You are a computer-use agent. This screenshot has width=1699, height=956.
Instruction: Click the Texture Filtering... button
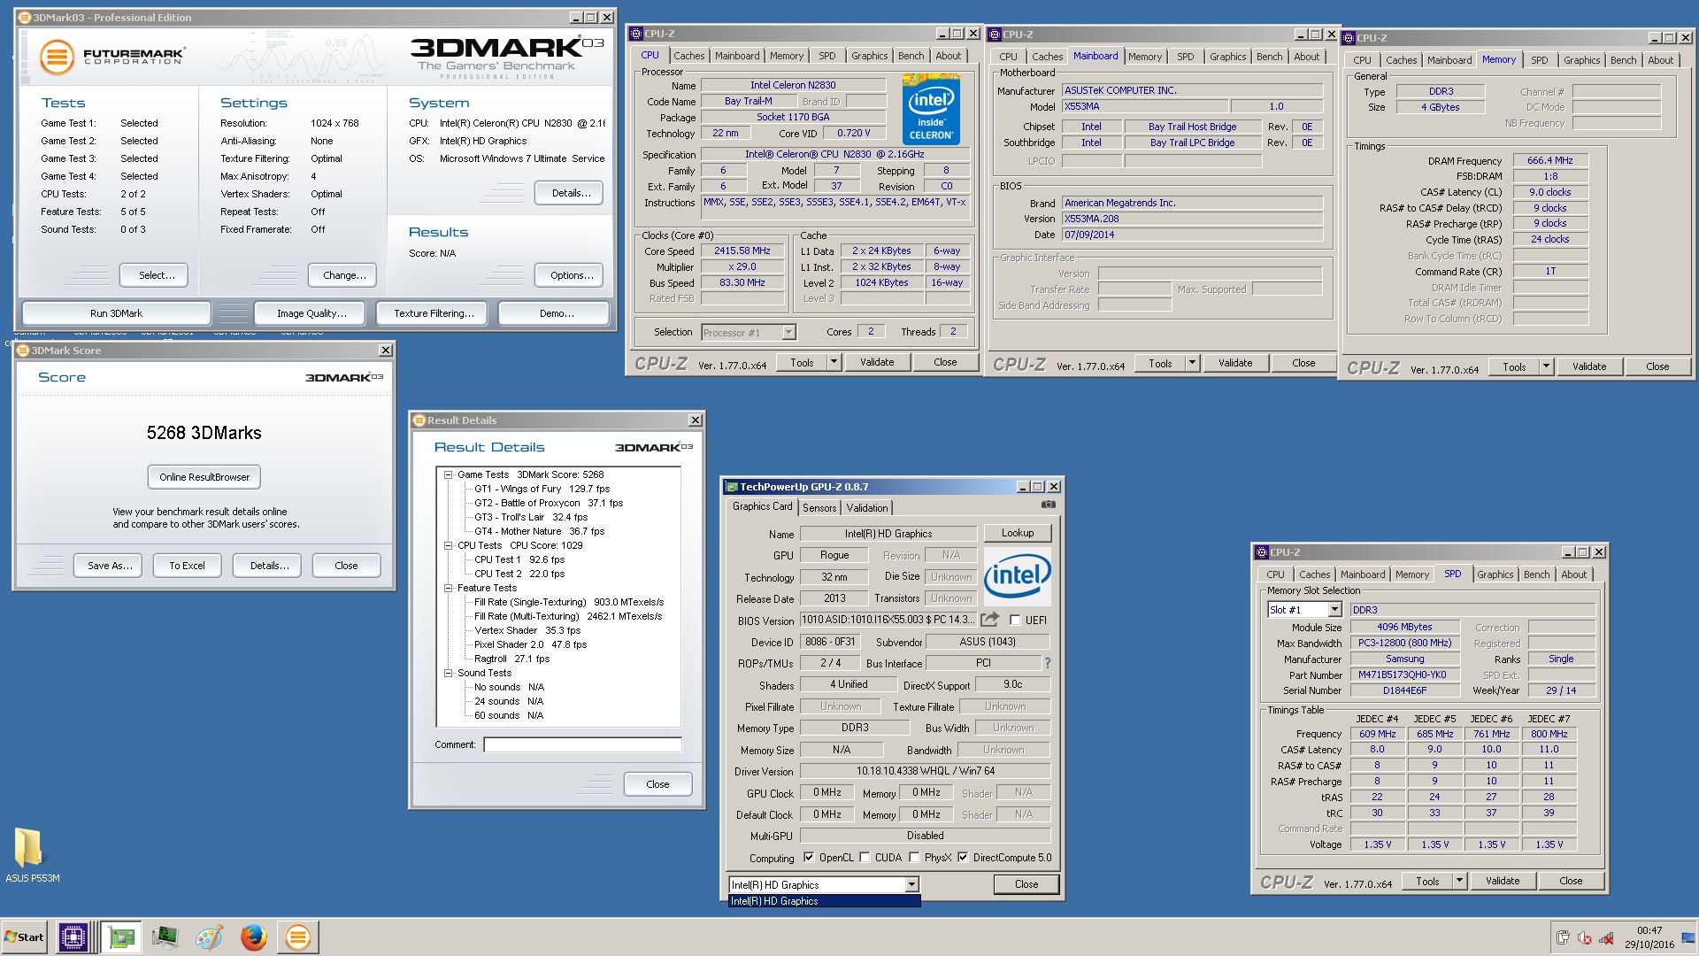[x=434, y=313]
